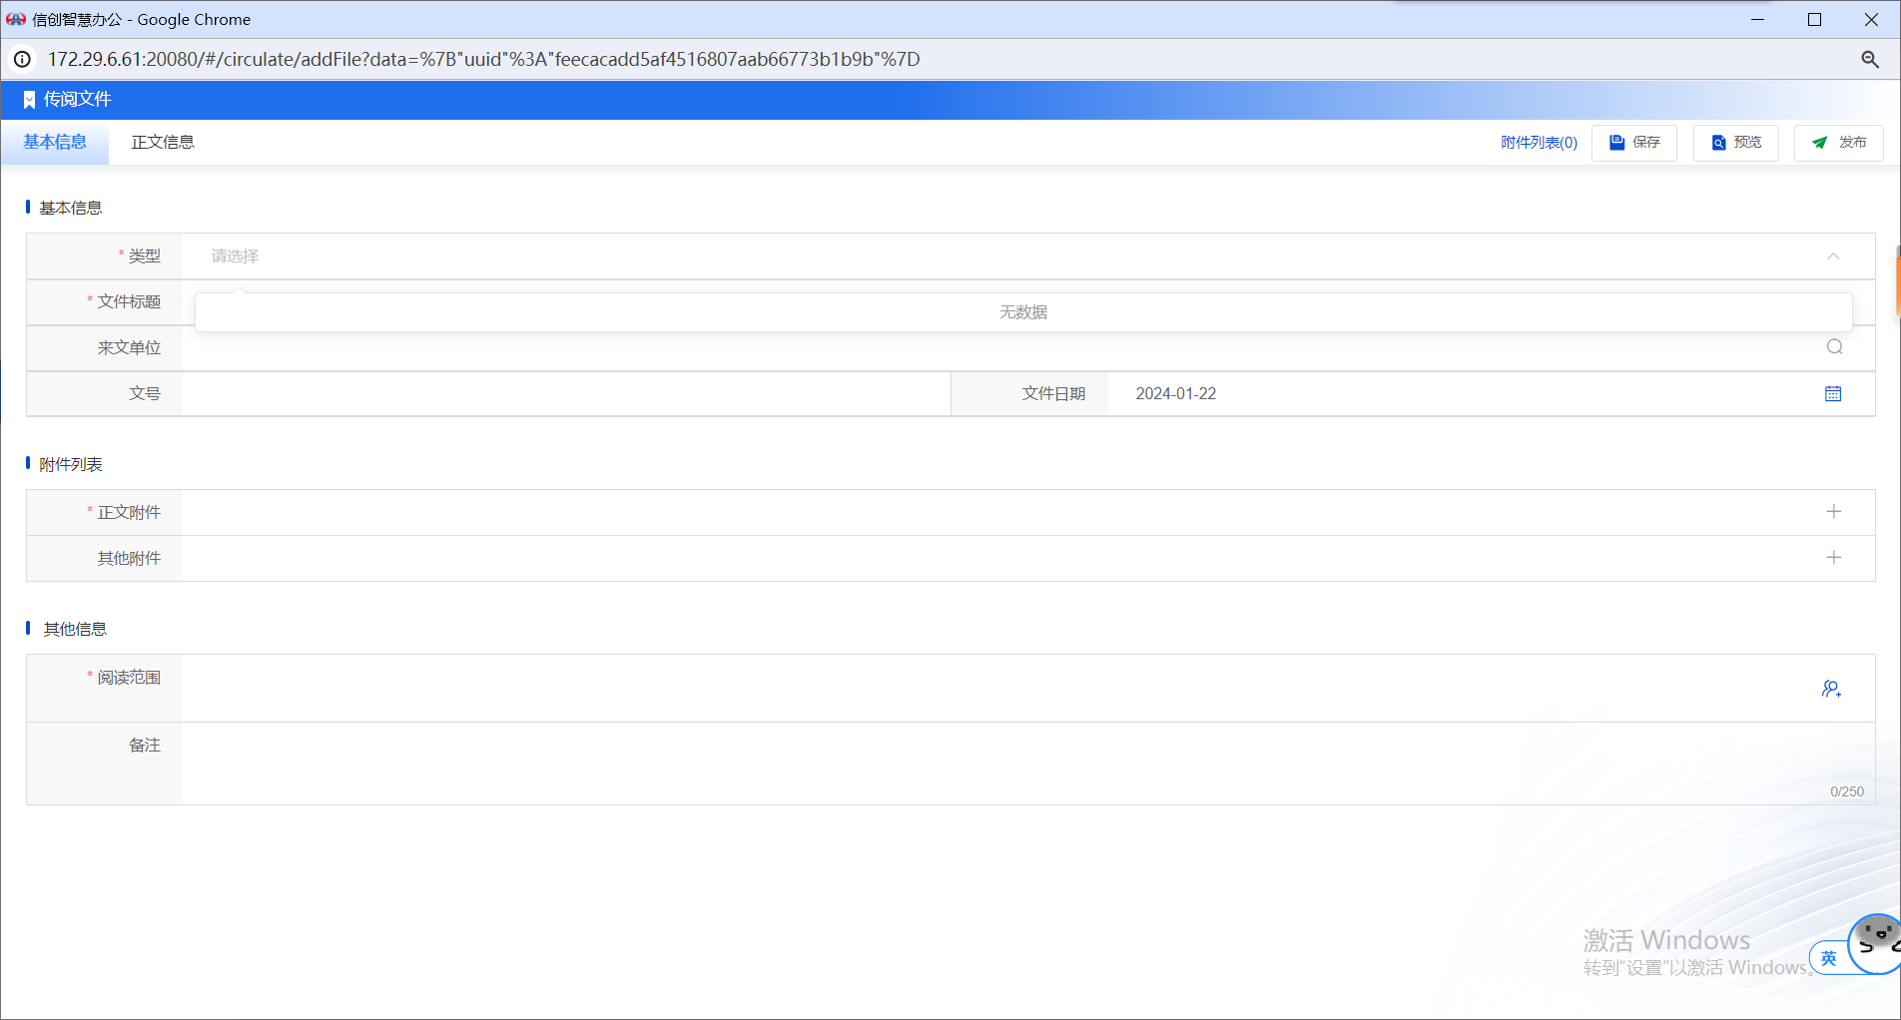Add 其他附件 with plus icon
The image size is (1901, 1020).
click(1833, 558)
